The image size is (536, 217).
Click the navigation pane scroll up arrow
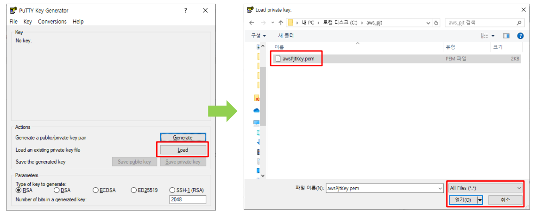click(x=263, y=46)
